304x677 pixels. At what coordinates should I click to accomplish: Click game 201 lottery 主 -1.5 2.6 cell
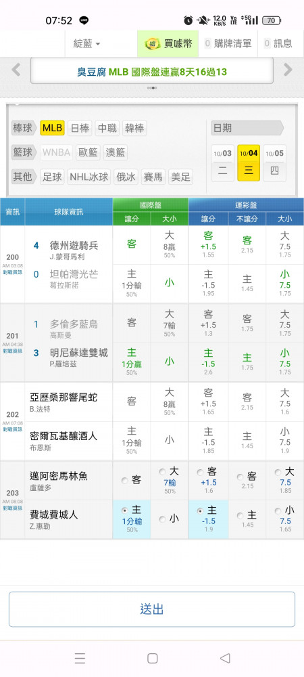click(x=208, y=362)
